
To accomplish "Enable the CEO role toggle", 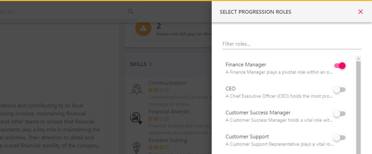I will [340, 90].
